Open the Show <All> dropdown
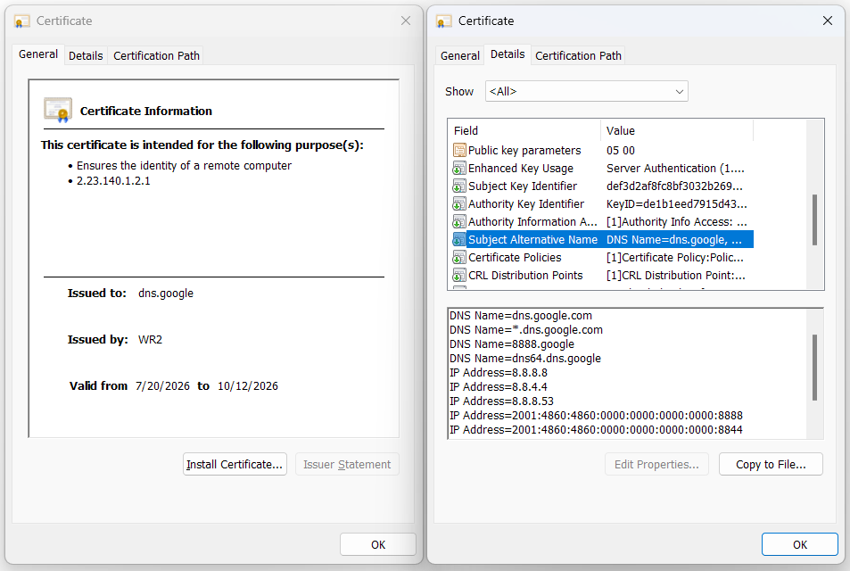850x571 pixels. pyautogui.click(x=587, y=91)
